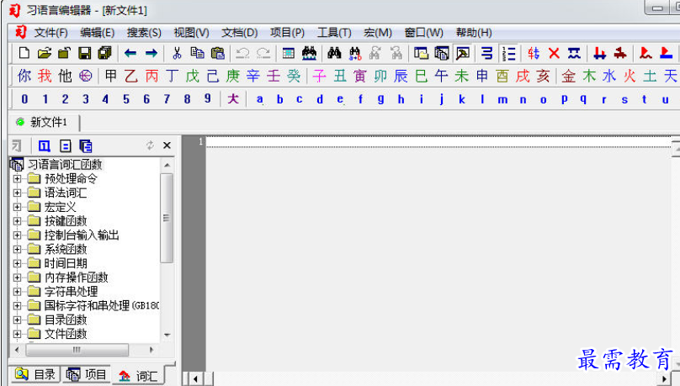Open the 项目(P) menu
The width and height of the screenshot is (680, 386).
[287, 33]
